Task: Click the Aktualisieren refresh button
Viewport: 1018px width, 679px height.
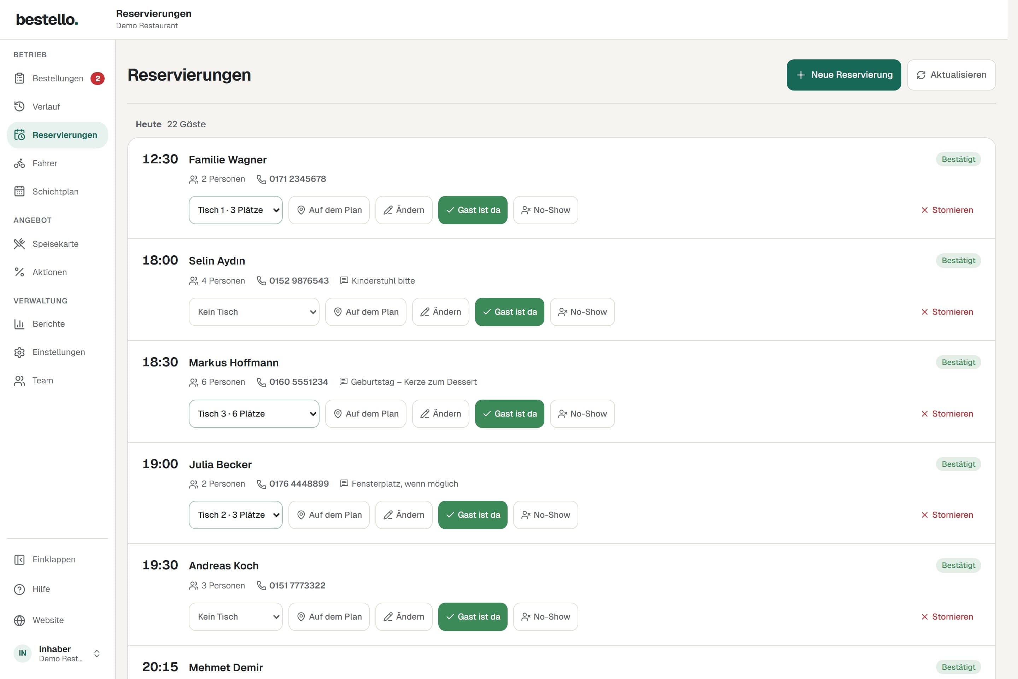Action: (x=951, y=75)
